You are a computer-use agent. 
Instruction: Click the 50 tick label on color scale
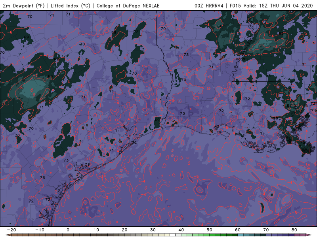point(210,230)
